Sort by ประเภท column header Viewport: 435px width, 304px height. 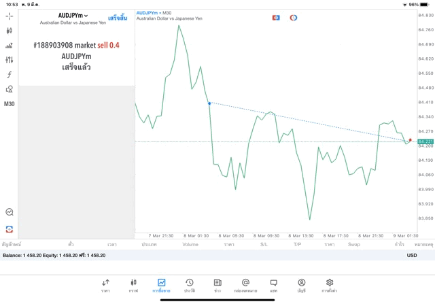coord(149,245)
